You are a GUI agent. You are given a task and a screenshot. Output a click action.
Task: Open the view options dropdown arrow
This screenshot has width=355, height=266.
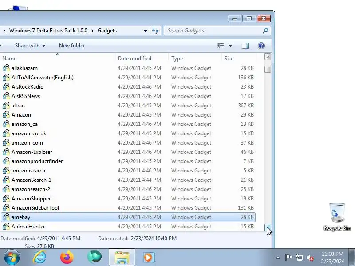tap(230, 46)
